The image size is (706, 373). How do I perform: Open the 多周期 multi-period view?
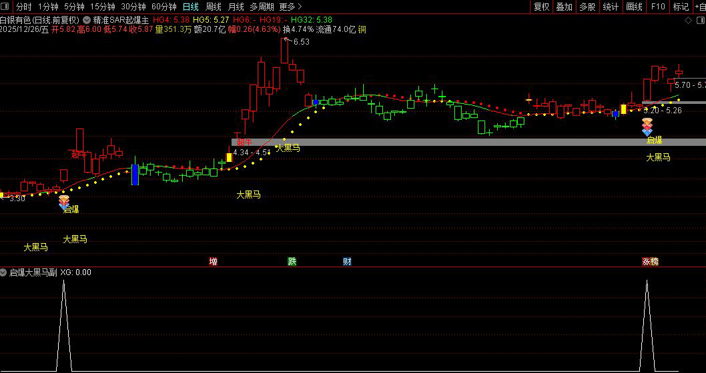tap(262, 7)
